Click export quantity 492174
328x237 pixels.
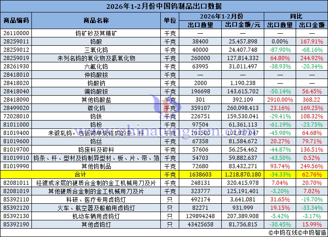pos(200,200)
